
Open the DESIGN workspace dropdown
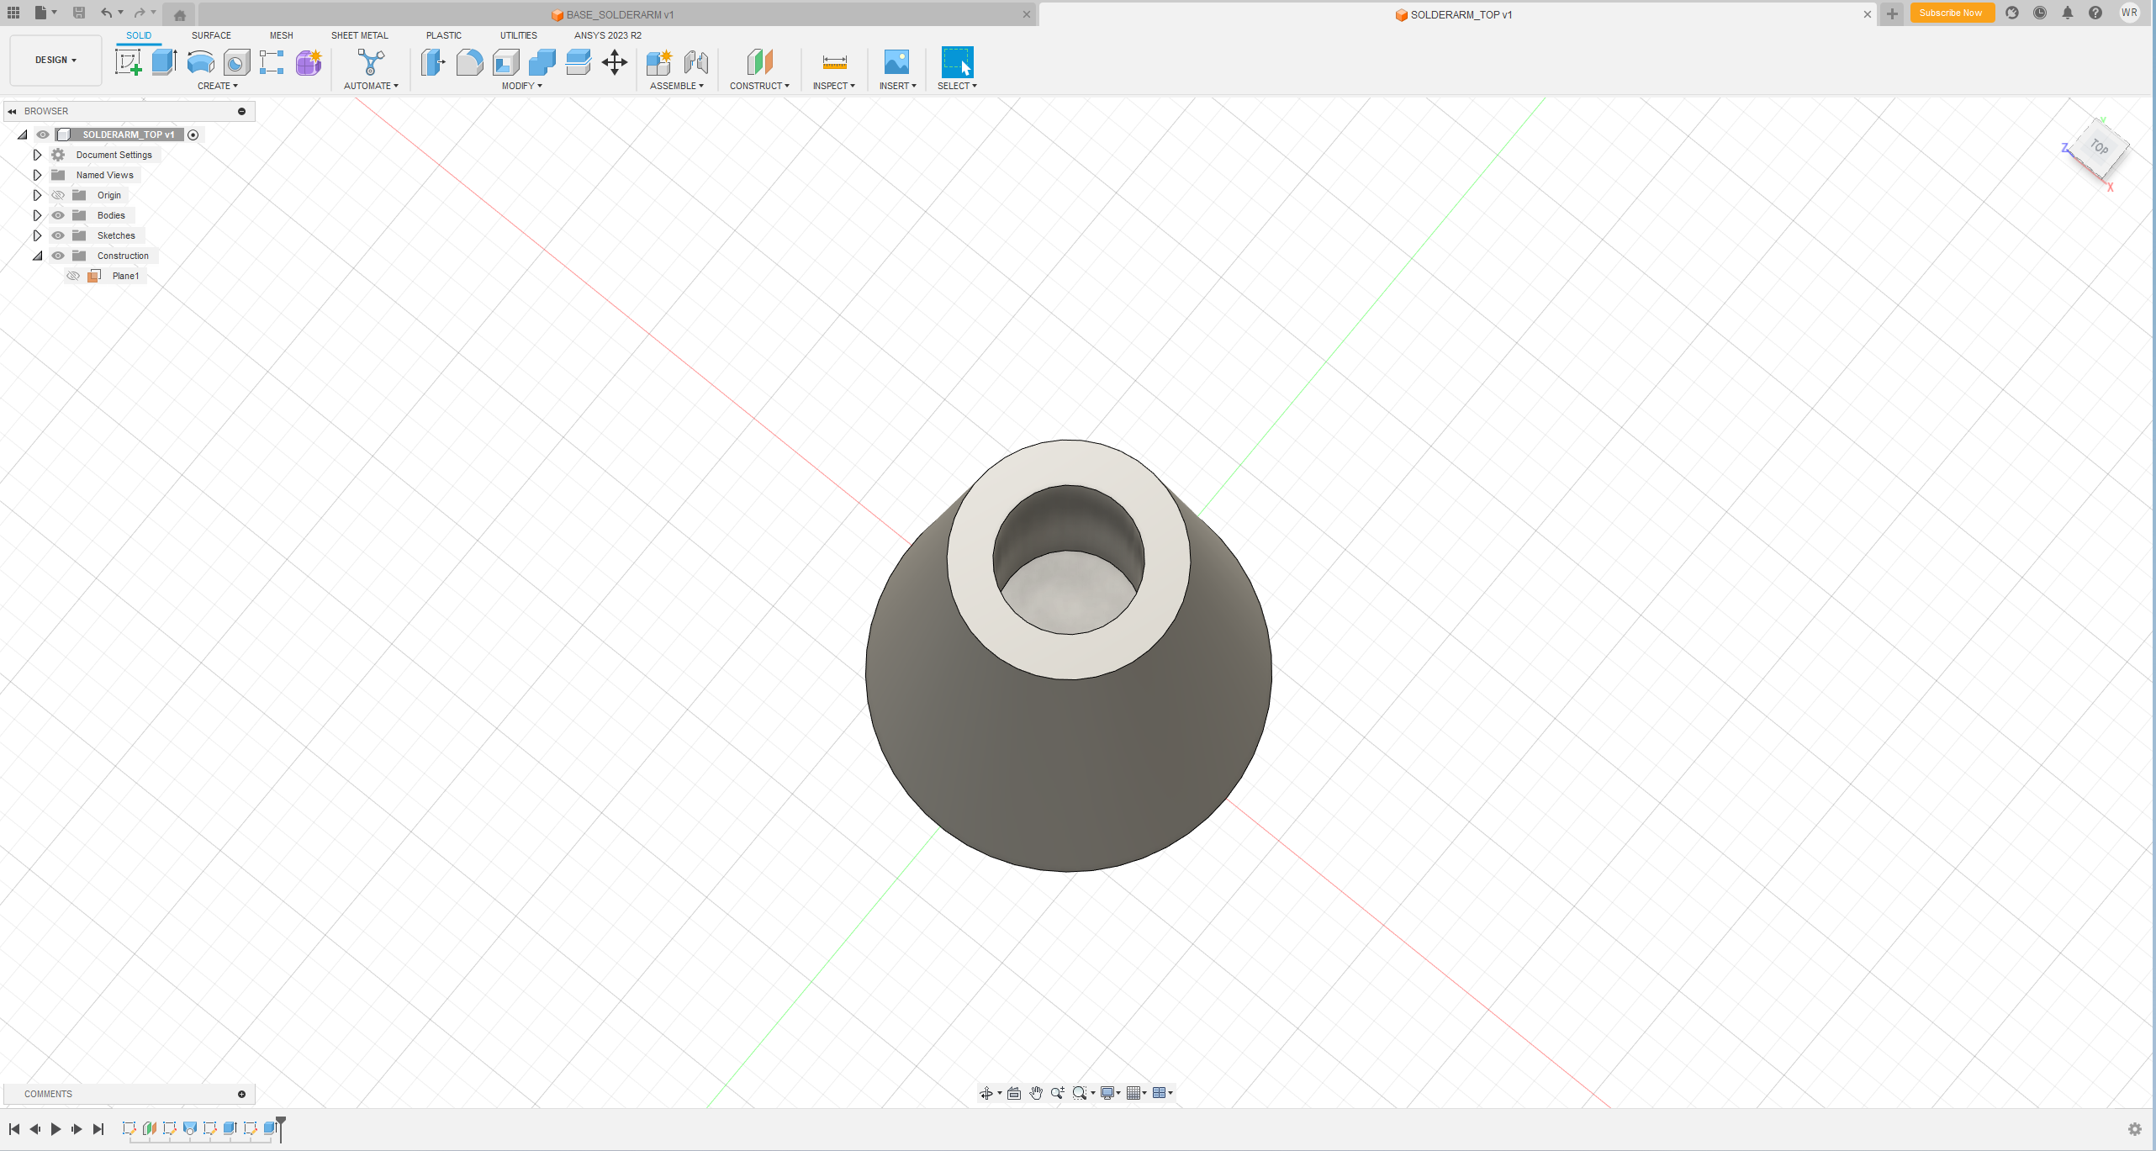(x=55, y=60)
